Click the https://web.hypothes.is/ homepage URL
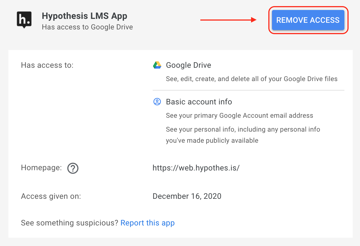 (x=196, y=168)
